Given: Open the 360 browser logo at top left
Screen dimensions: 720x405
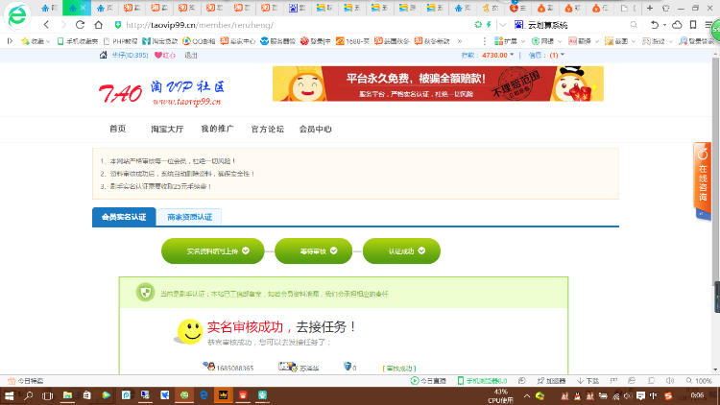Looking at the screenshot, I should [17, 15].
